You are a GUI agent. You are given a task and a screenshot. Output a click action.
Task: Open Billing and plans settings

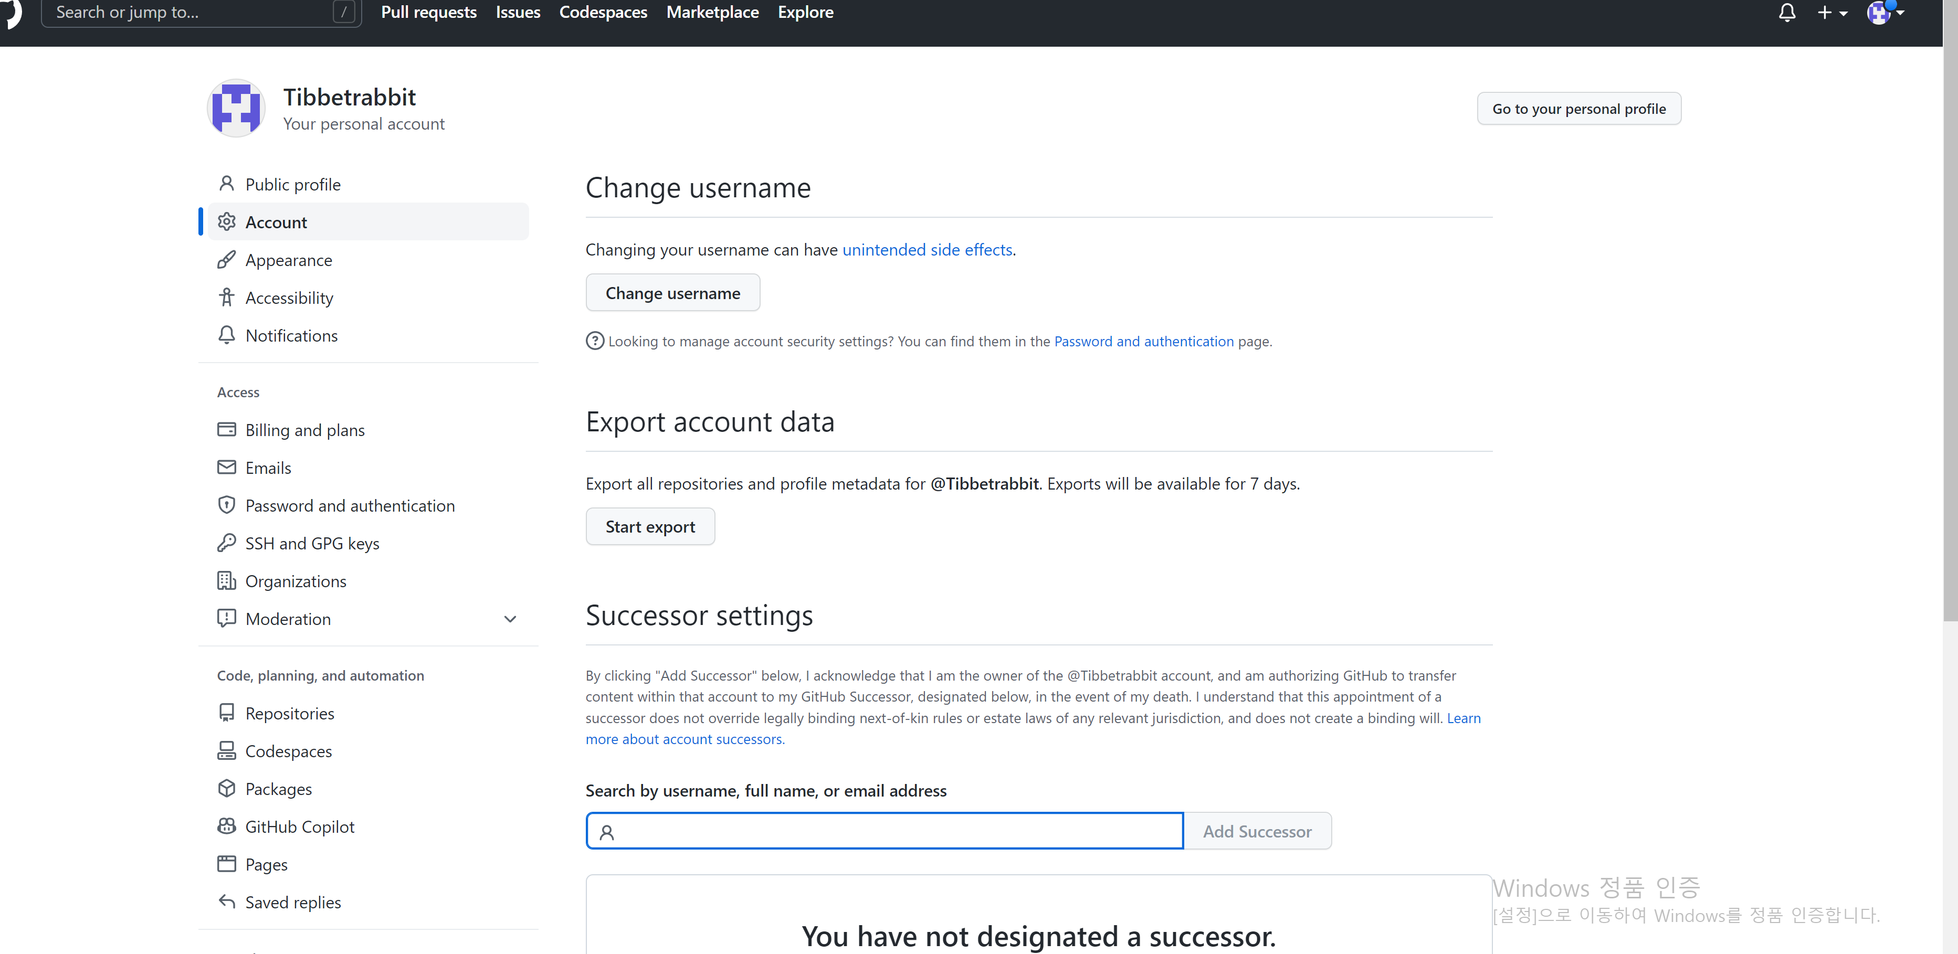[368, 429]
